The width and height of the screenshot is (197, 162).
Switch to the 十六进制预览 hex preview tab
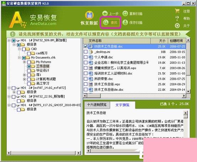pyautogui.click(x=97, y=105)
